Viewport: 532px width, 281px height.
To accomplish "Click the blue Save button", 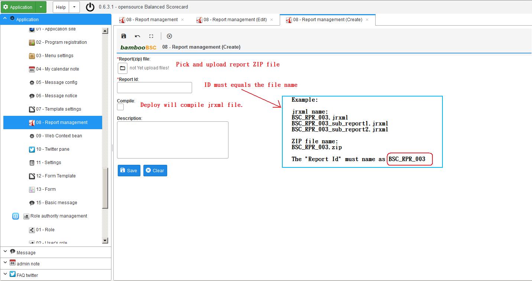I will tap(129, 170).
